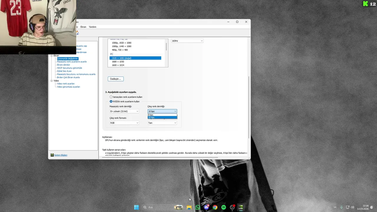Viewport: 377px width, 212px height.
Task: Maximize the NVIDIA Control Panel window
Action: tap(237, 22)
